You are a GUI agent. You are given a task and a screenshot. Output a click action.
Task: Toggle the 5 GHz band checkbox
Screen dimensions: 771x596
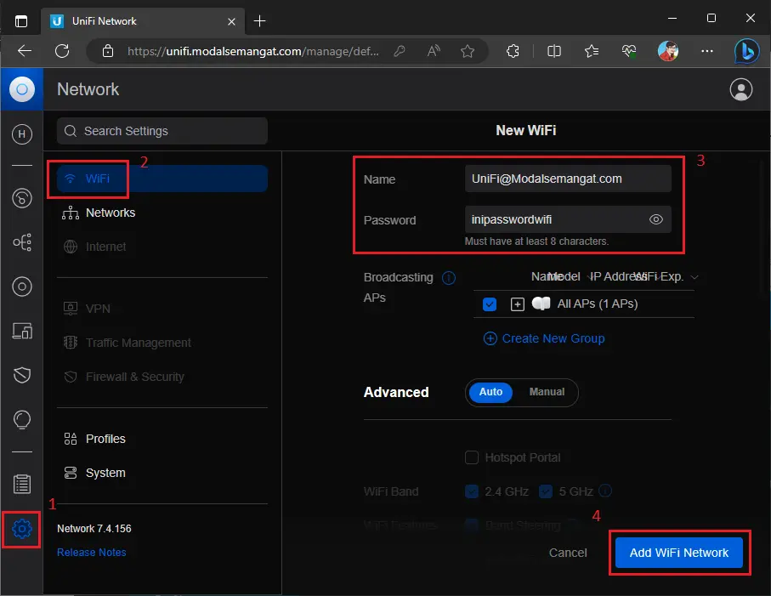pyautogui.click(x=545, y=491)
